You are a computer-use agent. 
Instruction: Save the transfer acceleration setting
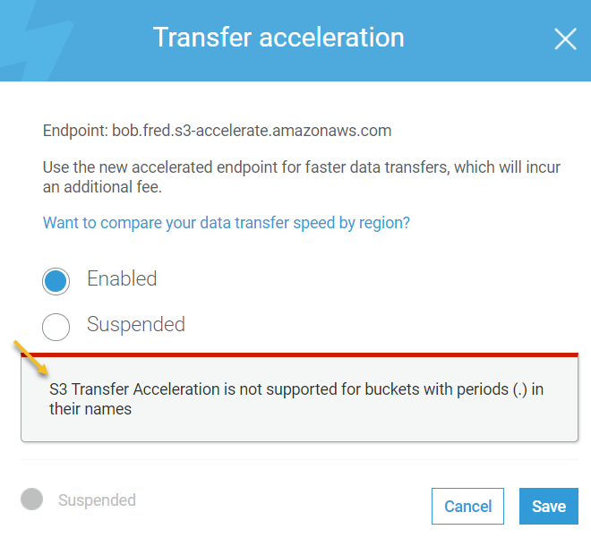[x=548, y=507]
